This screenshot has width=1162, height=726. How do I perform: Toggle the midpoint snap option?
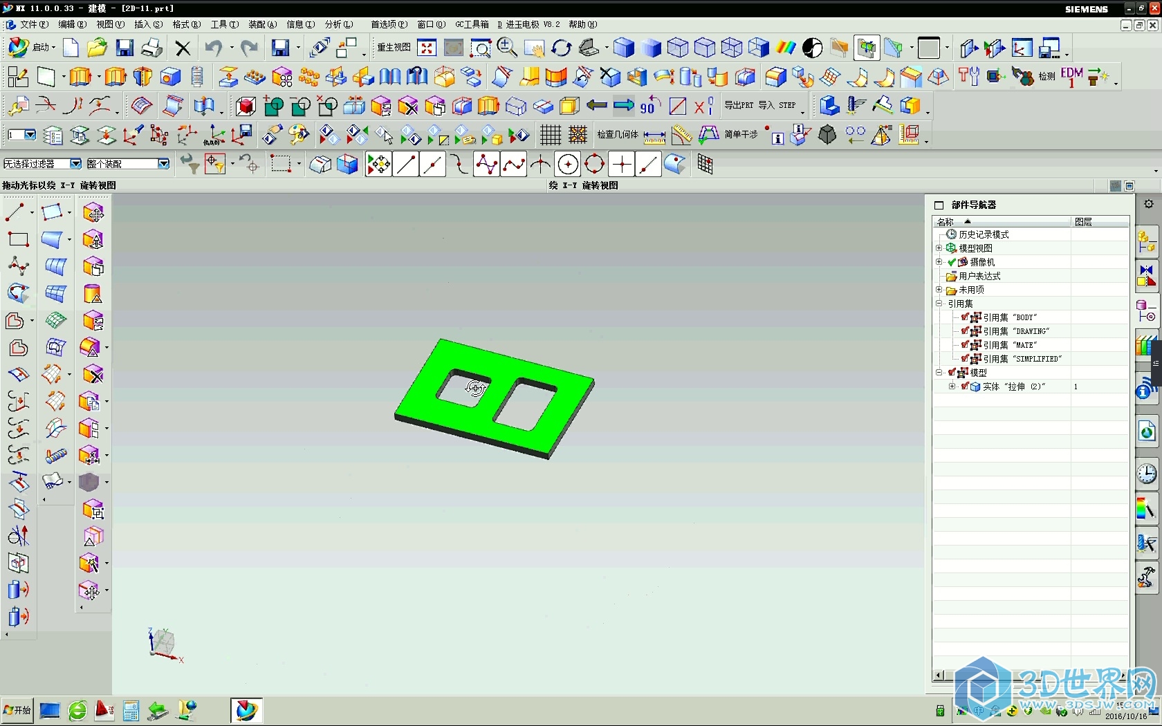[433, 165]
